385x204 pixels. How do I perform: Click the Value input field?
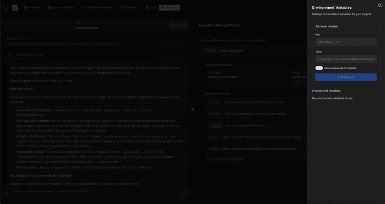pyautogui.click(x=346, y=59)
